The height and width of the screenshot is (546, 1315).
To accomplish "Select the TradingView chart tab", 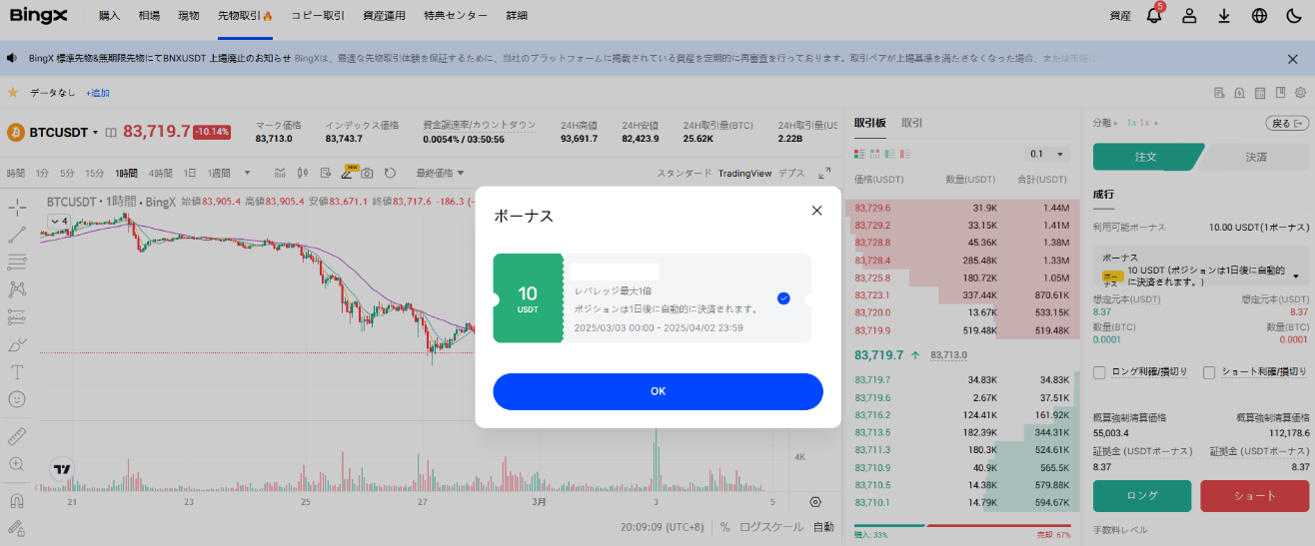I will click(744, 173).
